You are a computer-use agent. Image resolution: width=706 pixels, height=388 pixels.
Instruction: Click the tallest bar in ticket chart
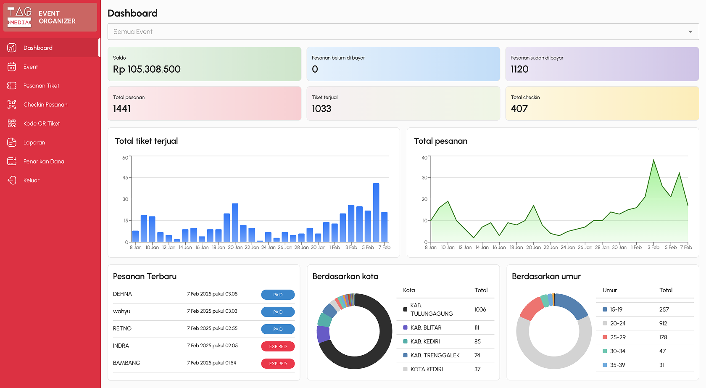(376, 212)
